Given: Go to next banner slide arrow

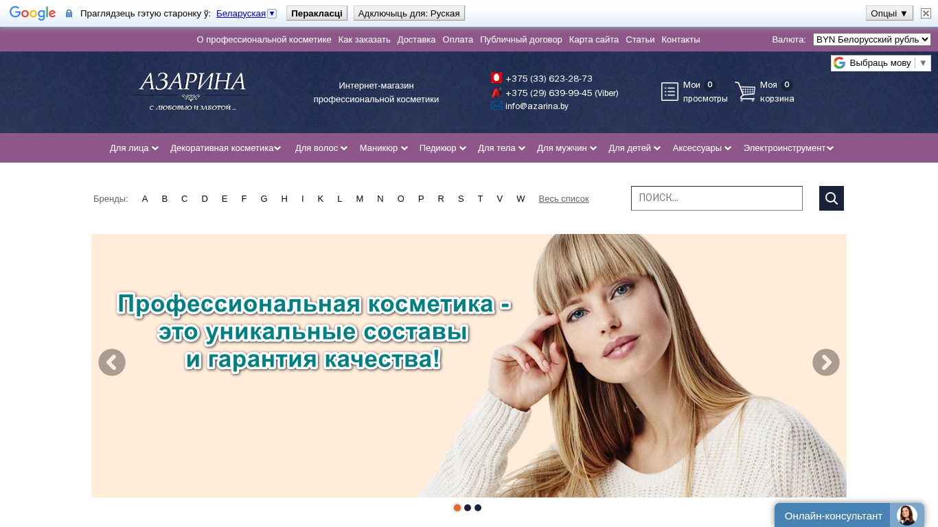Looking at the screenshot, I should [x=825, y=362].
